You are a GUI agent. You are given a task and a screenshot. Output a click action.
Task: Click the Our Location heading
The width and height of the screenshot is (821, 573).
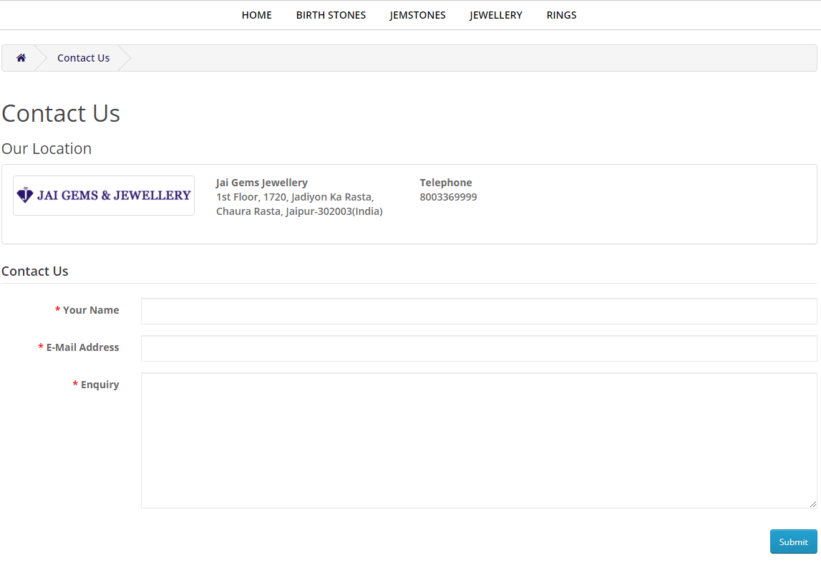pos(47,149)
